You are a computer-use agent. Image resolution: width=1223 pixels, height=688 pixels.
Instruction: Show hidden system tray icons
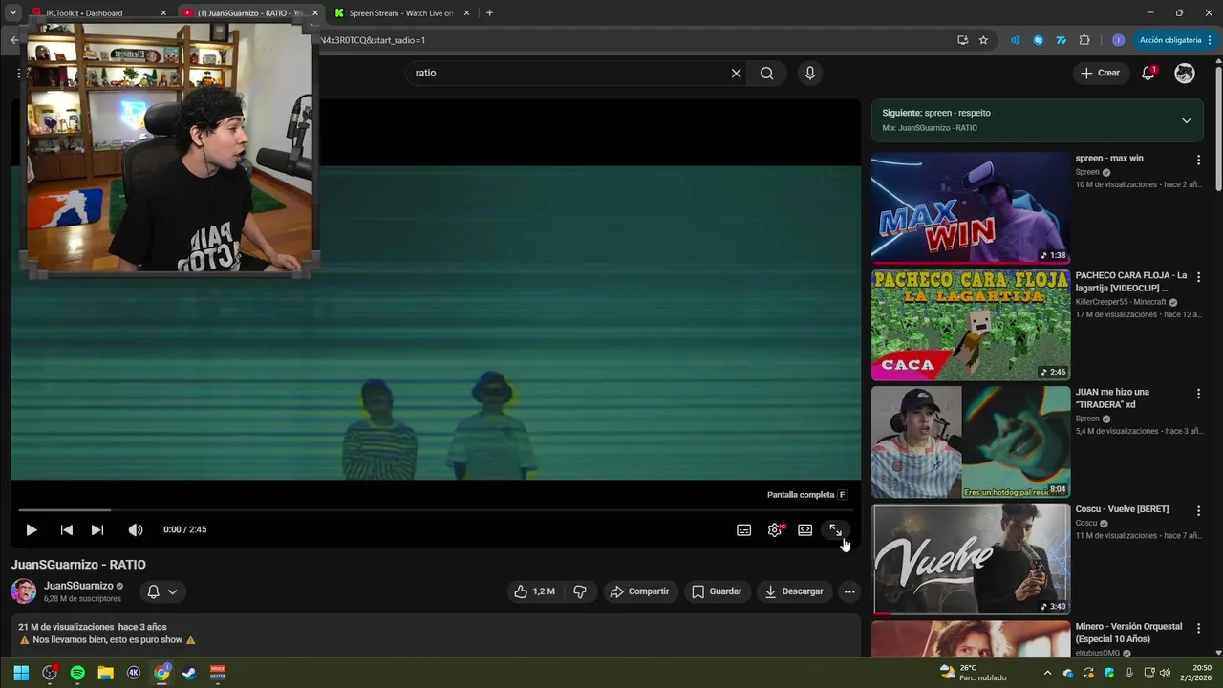tap(1047, 673)
